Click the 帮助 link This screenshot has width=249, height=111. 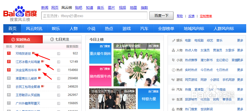(x=180, y=16)
